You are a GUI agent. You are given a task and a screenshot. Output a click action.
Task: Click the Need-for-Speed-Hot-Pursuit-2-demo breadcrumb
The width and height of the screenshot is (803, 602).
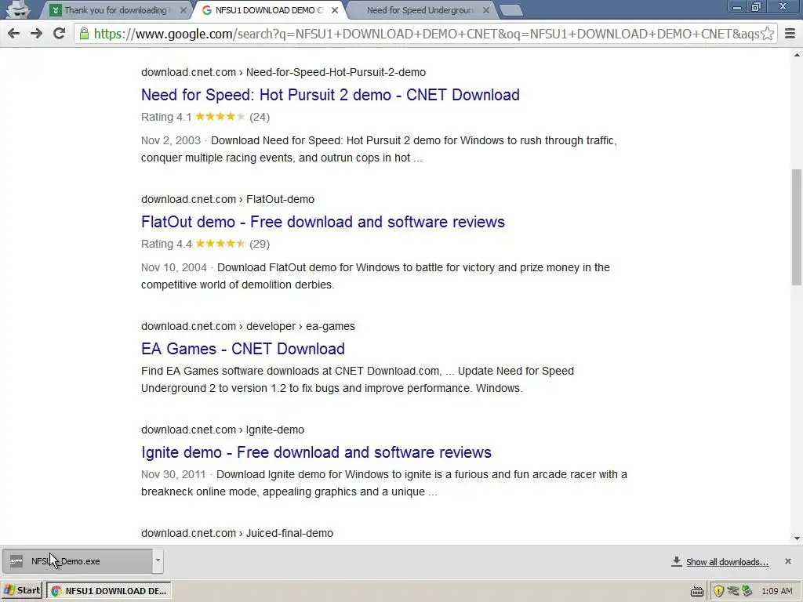tap(336, 72)
